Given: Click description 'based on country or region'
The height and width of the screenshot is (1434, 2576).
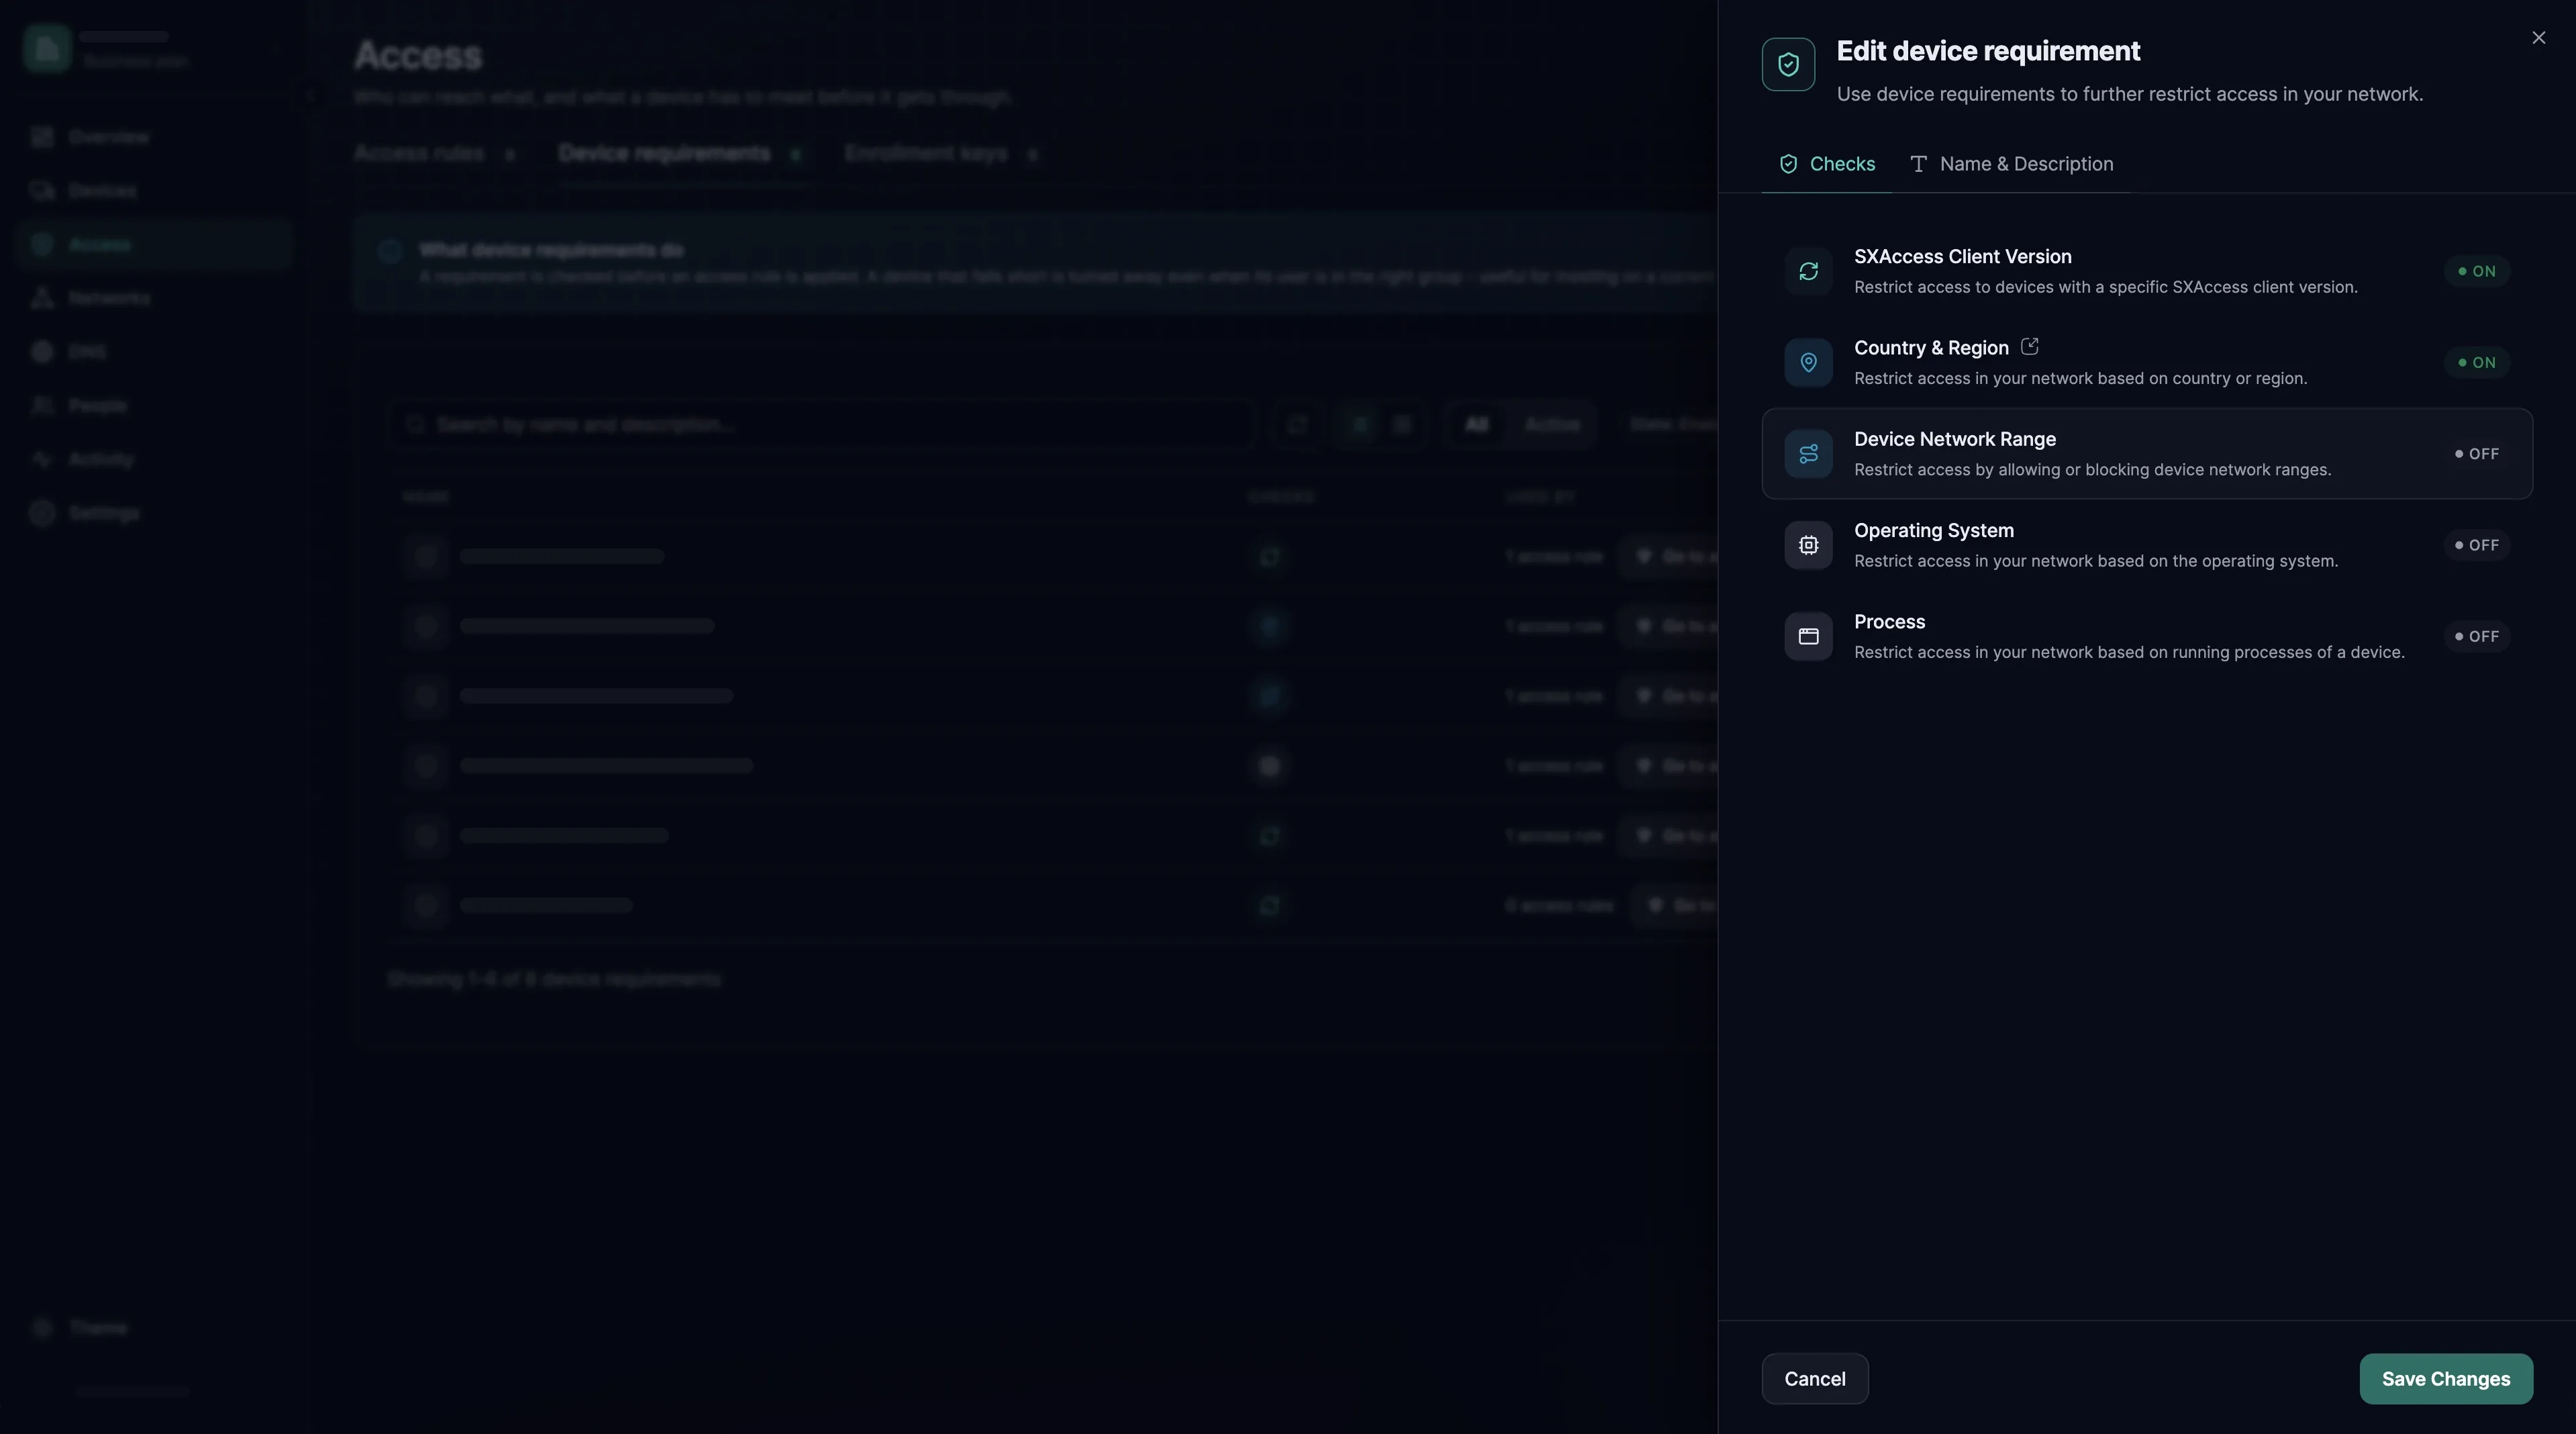Looking at the screenshot, I should coord(2080,378).
